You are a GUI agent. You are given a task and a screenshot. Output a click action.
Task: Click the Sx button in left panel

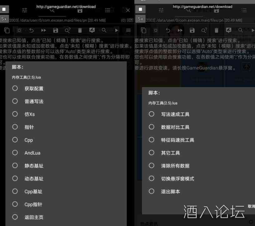click(x=4, y=19)
